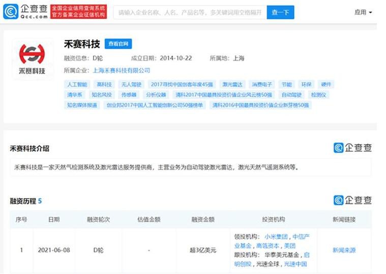
Task: Select the 清科2017中国最具投资价值企业风云榜50强 tag
Action: 224,95
